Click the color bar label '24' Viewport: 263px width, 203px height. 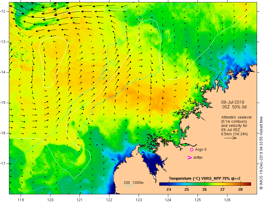[169, 190]
